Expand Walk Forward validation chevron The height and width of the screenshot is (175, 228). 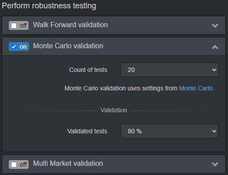click(x=215, y=25)
